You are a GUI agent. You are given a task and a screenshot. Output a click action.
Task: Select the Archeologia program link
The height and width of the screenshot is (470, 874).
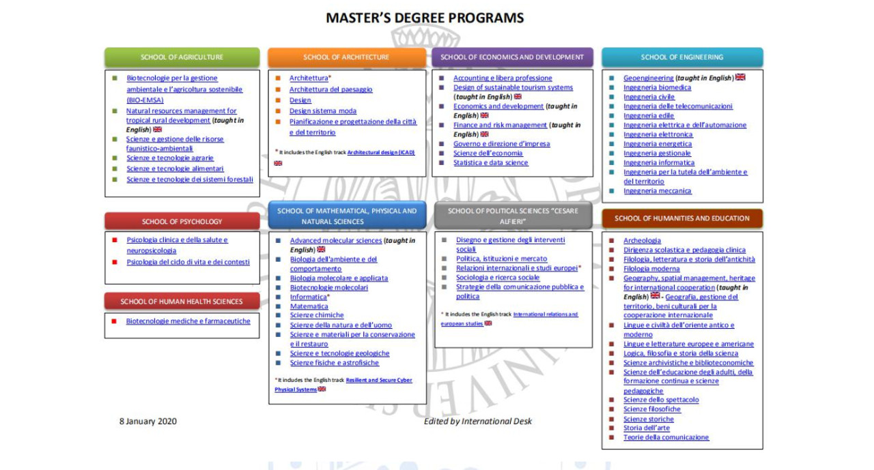[x=642, y=240]
